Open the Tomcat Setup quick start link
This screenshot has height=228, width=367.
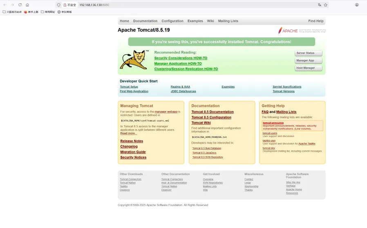coord(129,86)
